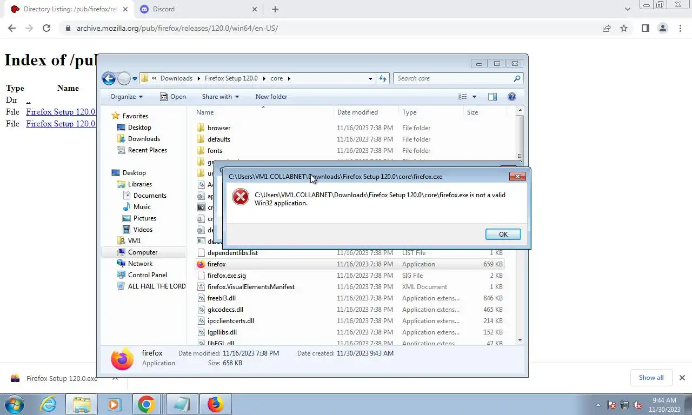
Task: Sort by Date modified column
Action: point(367,112)
